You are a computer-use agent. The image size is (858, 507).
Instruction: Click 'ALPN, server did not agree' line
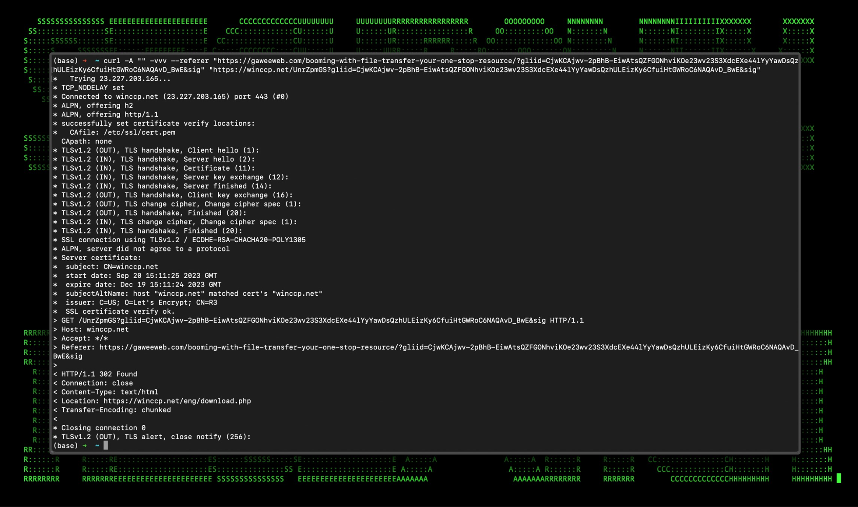pos(145,249)
